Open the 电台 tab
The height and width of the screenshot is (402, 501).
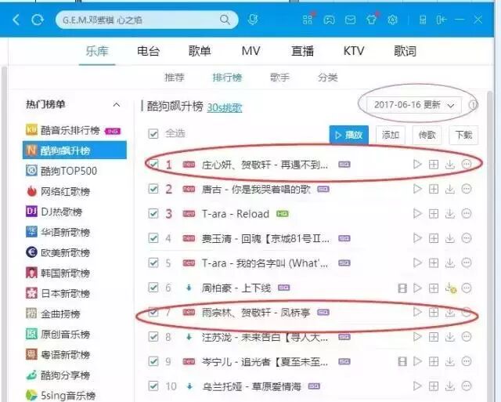pyautogui.click(x=148, y=51)
